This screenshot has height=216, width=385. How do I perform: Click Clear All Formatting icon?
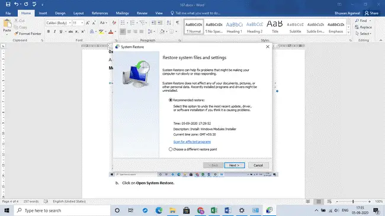pos(114,23)
